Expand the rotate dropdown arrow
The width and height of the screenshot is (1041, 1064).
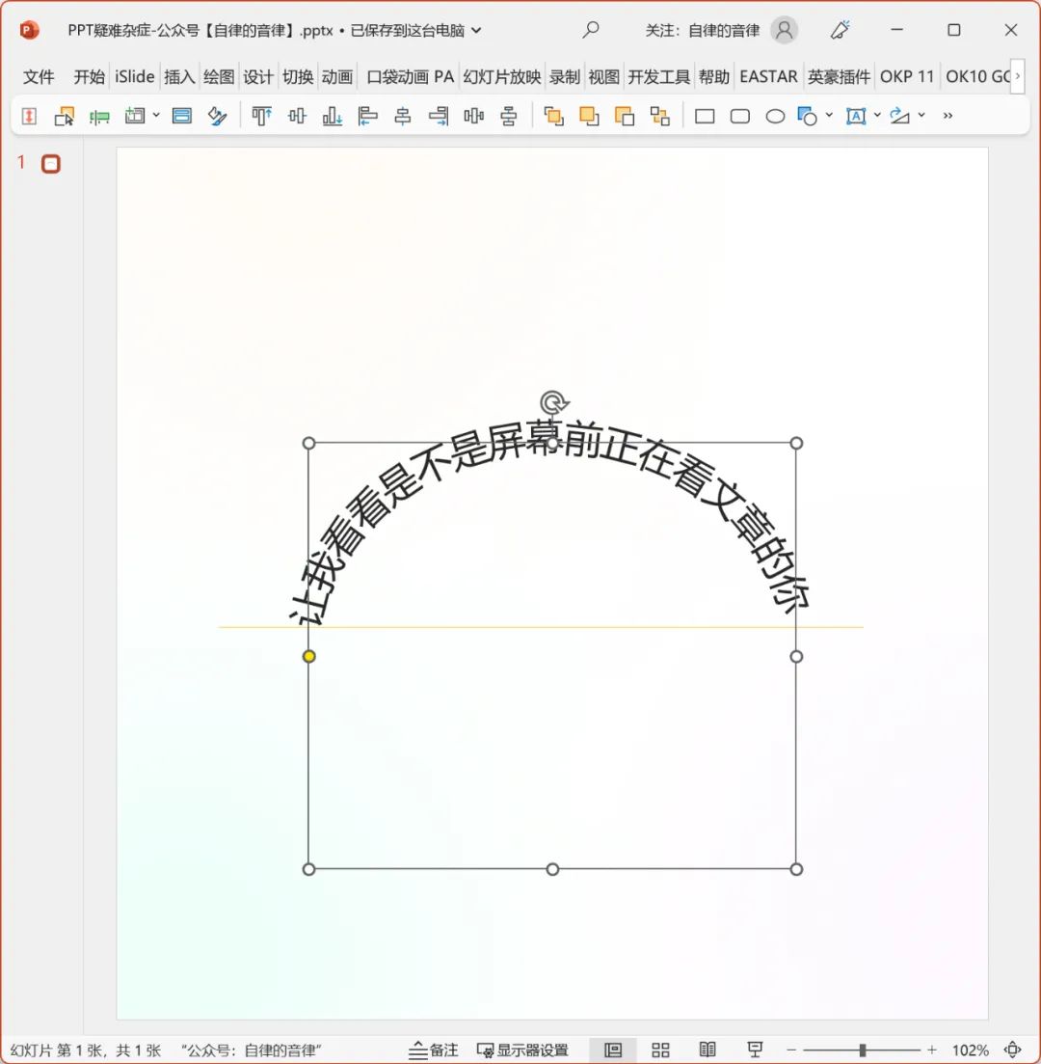[921, 116]
